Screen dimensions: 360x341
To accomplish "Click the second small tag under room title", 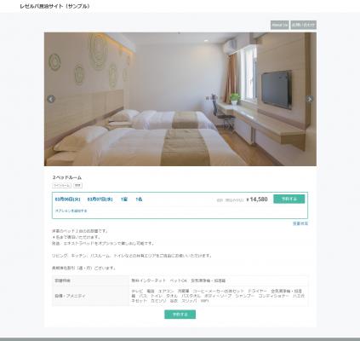I will click(x=77, y=185).
